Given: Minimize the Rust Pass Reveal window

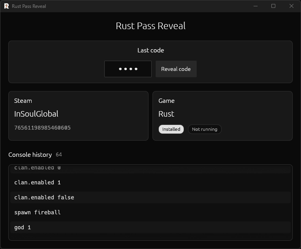Looking at the screenshot, I should point(256,6).
